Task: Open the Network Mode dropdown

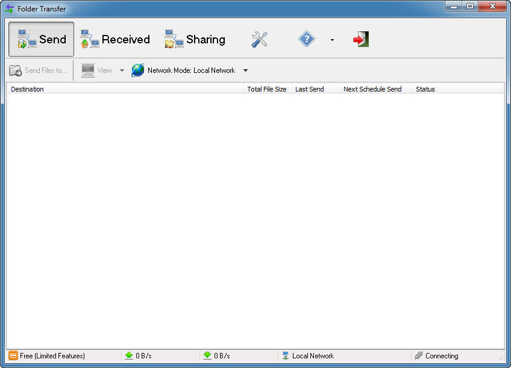Action: (x=245, y=70)
